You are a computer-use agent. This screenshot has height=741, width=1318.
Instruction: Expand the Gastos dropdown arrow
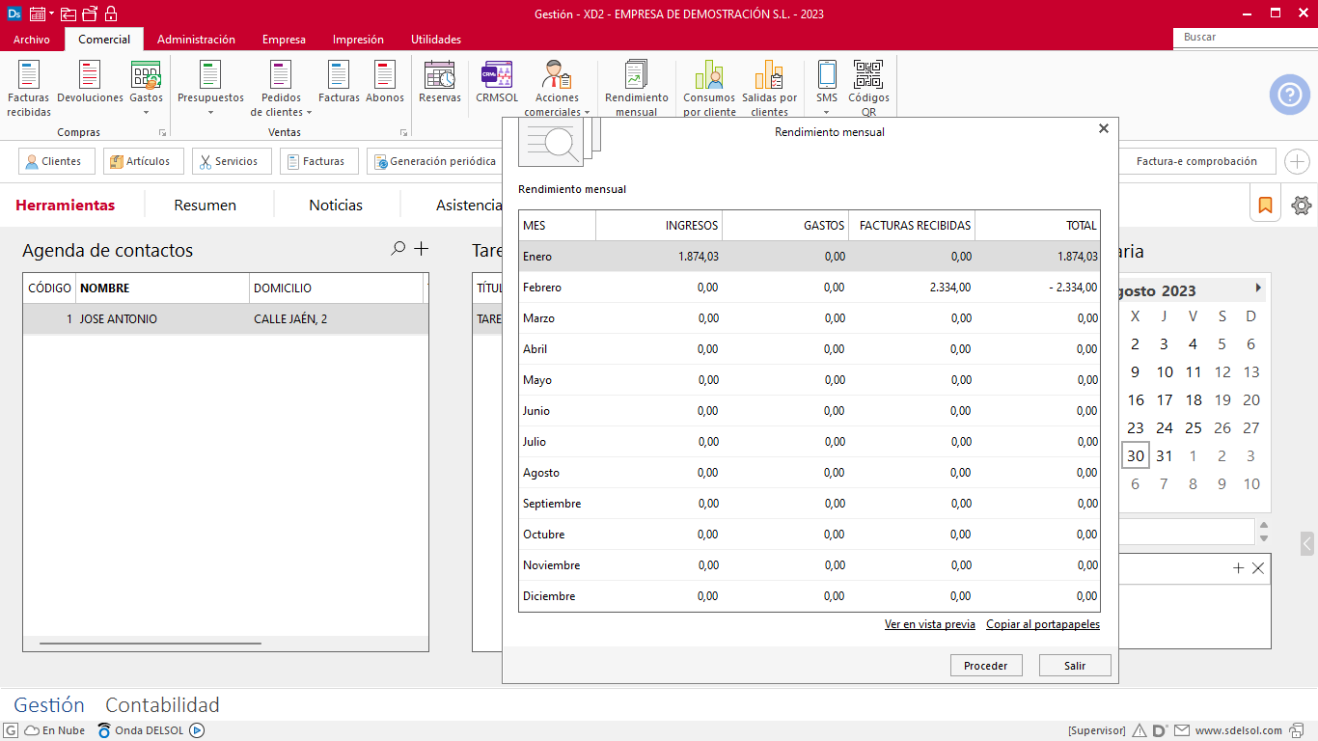147,113
